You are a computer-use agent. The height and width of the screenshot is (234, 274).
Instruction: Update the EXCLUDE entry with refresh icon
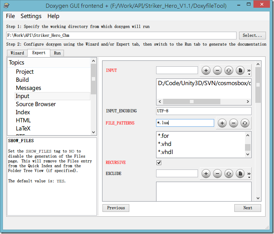(x=229, y=174)
